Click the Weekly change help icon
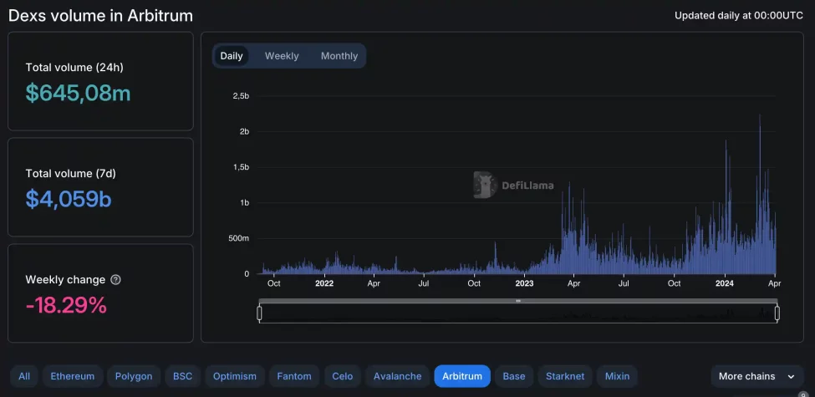The width and height of the screenshot is (815, 397). coord(115,280)
